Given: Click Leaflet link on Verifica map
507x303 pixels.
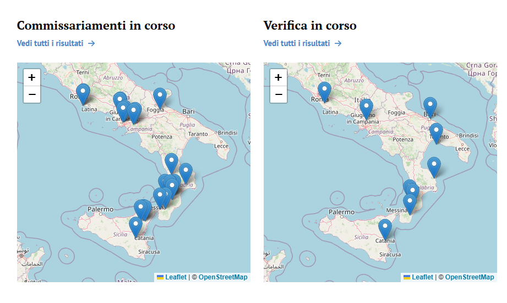Looking at the screenshot, I should (x=418, y=277).
